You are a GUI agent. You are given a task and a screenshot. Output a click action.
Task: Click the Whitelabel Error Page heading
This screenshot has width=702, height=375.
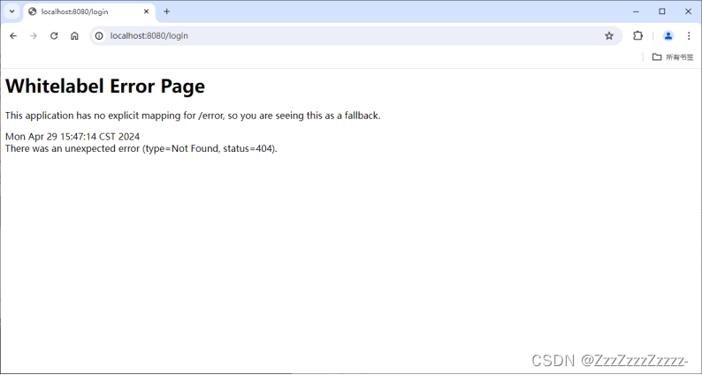[x=105, y=86]
